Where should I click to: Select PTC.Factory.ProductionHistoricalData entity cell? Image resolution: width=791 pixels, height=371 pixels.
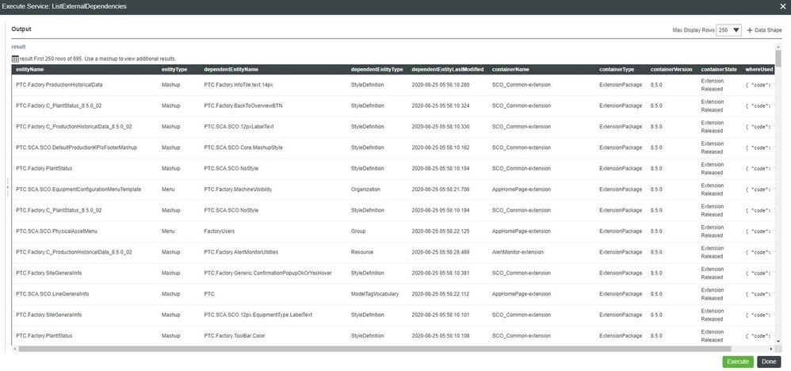tap(59, 85)
